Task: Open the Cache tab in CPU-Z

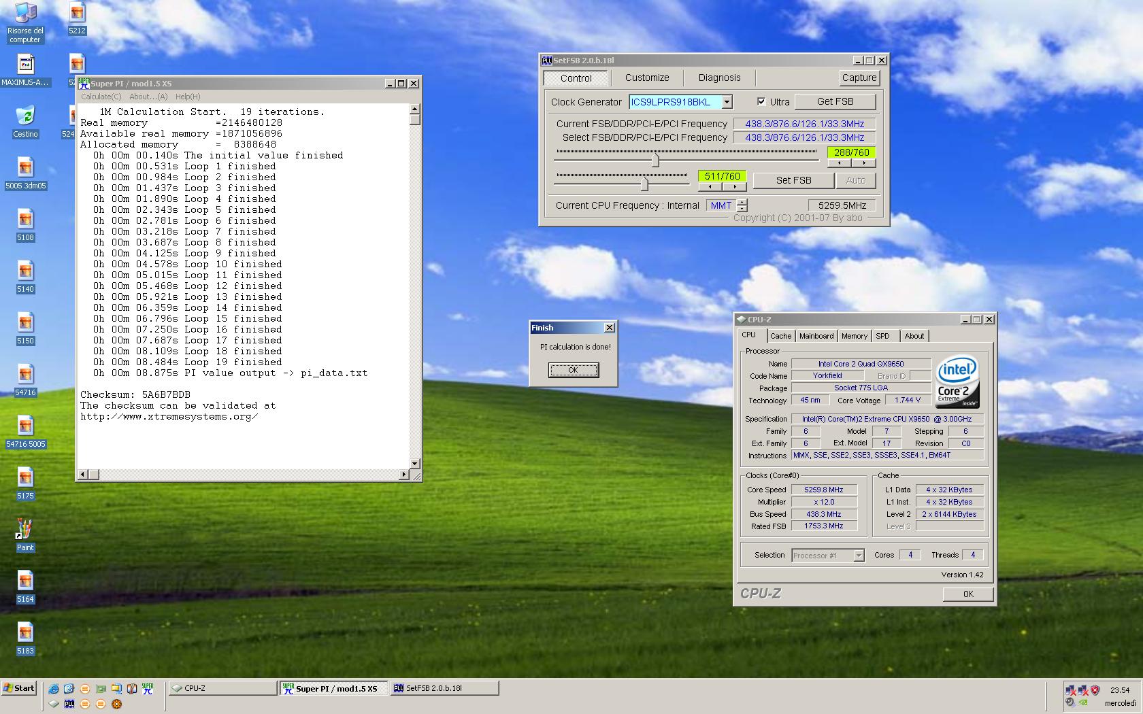Action: [x=780, y=336]
